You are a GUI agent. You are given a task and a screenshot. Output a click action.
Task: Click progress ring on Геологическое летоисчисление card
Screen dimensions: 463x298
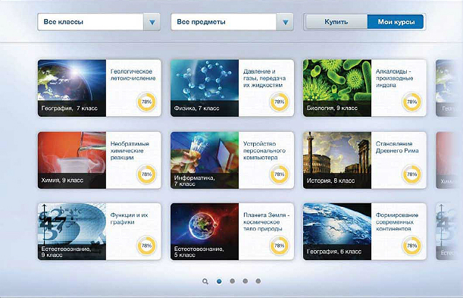(x=146, y=102)
